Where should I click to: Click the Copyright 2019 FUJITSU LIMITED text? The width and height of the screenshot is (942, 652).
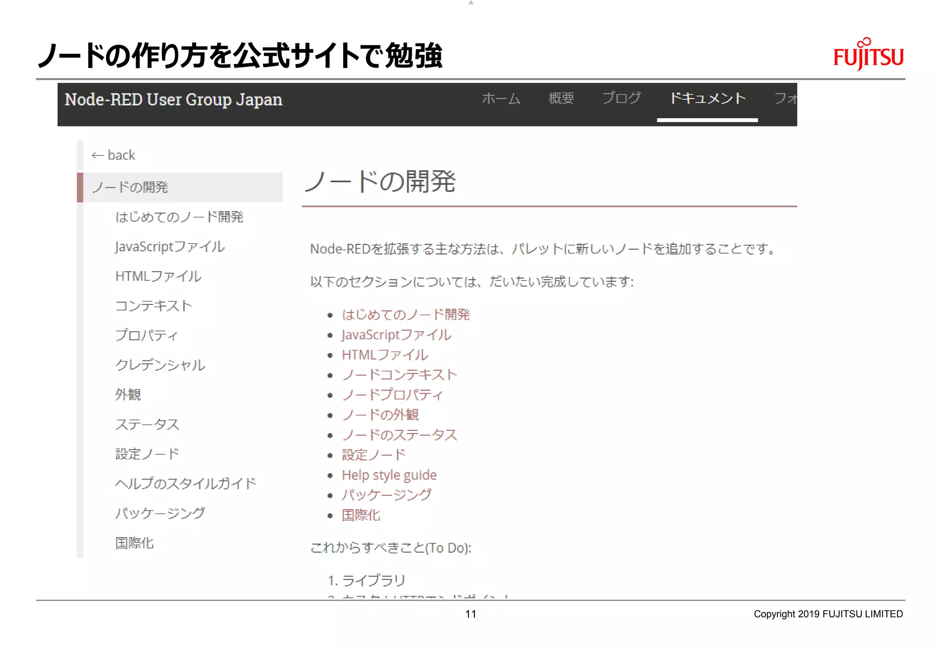click(x=828, y=614)
